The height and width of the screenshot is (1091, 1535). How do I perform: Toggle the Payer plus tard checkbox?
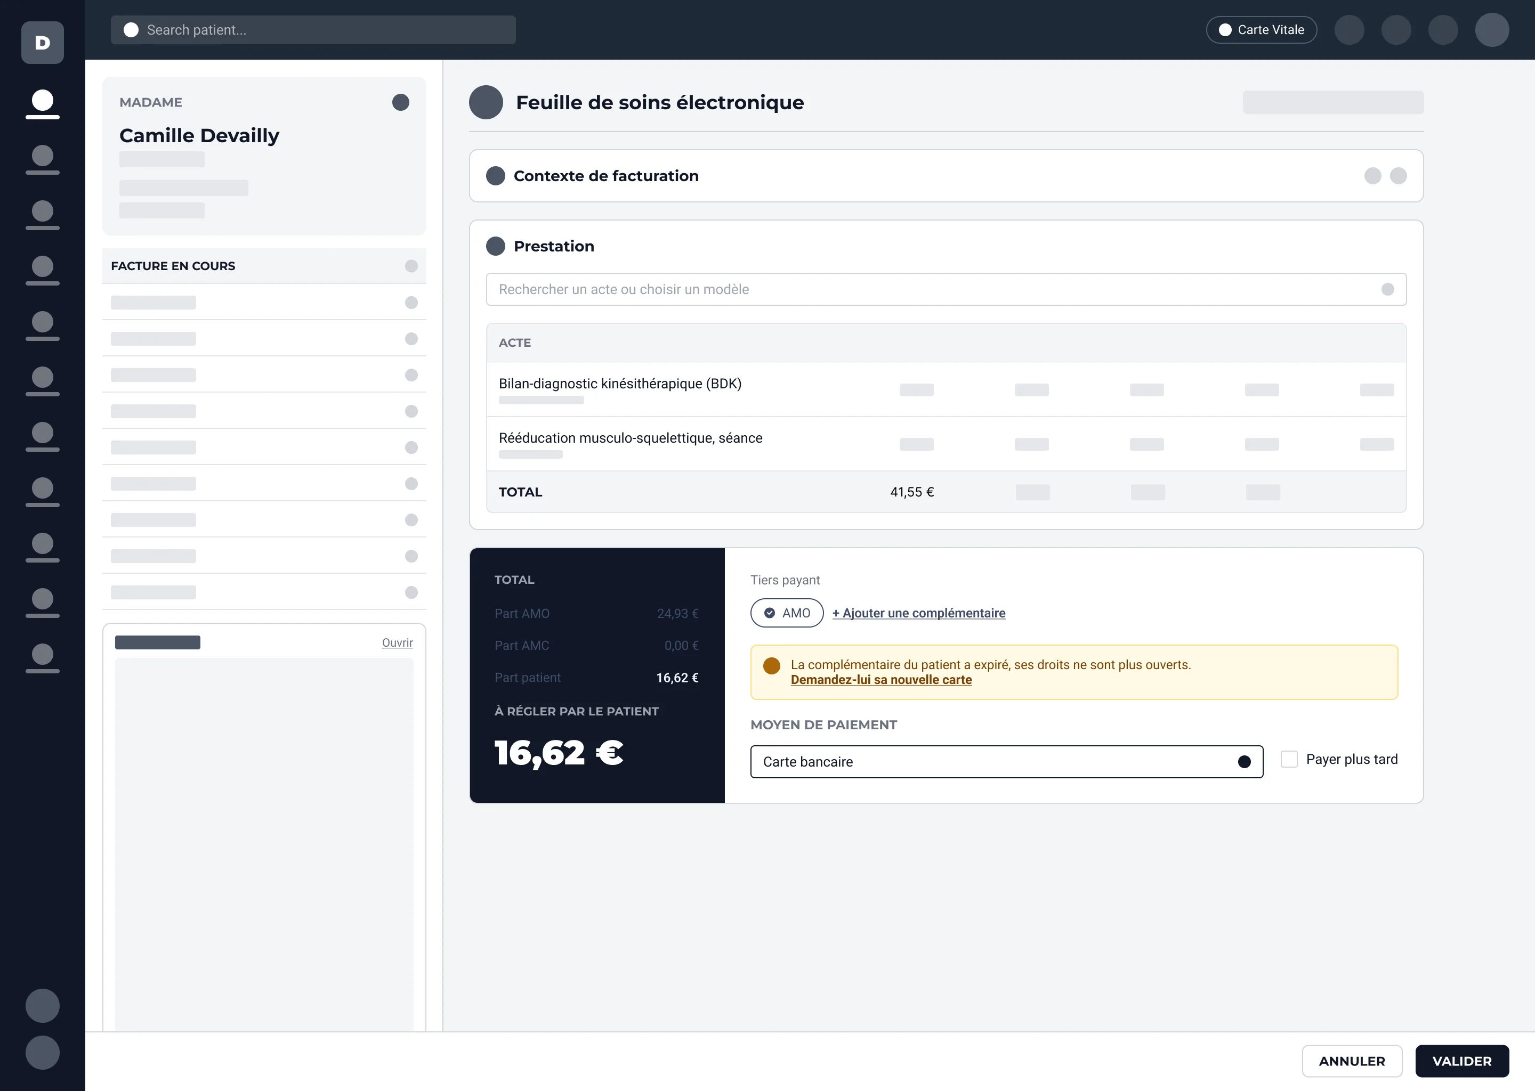pyautogui.click(x=1288, y=759)
